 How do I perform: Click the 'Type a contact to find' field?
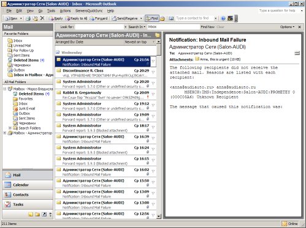(194, 18)
